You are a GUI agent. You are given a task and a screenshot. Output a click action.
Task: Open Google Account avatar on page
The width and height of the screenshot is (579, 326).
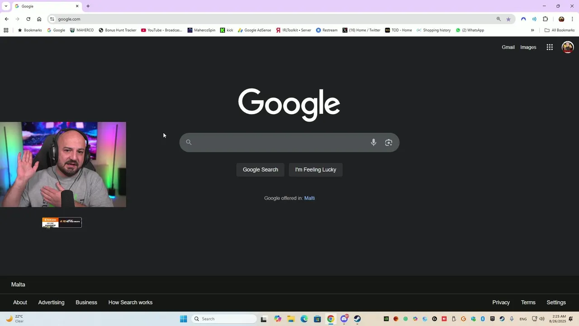click(x=568, y=47)
